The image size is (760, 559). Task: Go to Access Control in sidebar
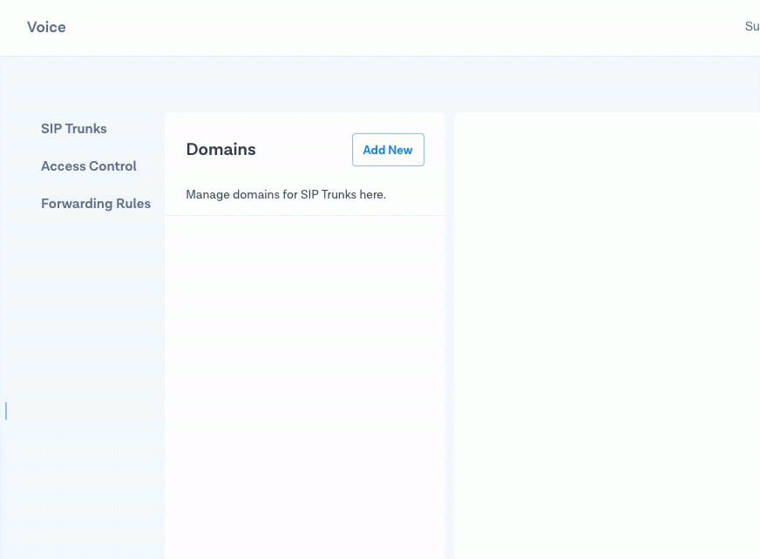[x=88, y=166]
